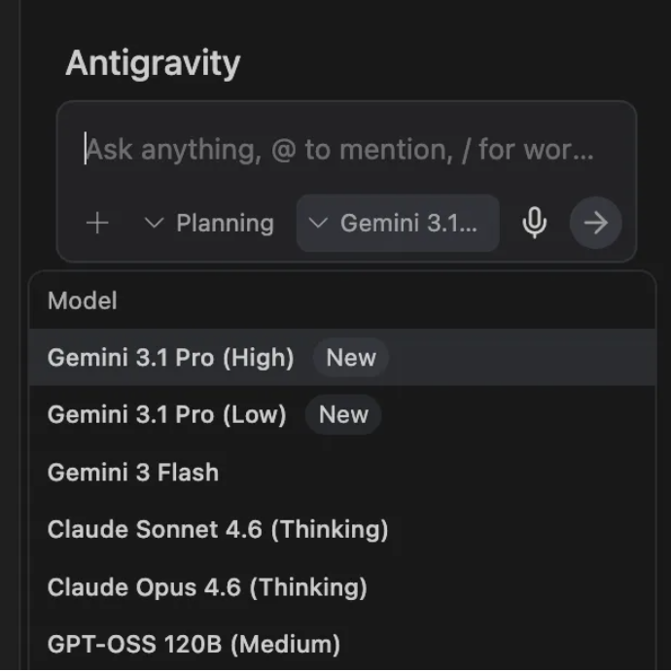
Task: Click the New badge on Gemini 3.1 Pro (Low)
Action: tap(343, 415)
